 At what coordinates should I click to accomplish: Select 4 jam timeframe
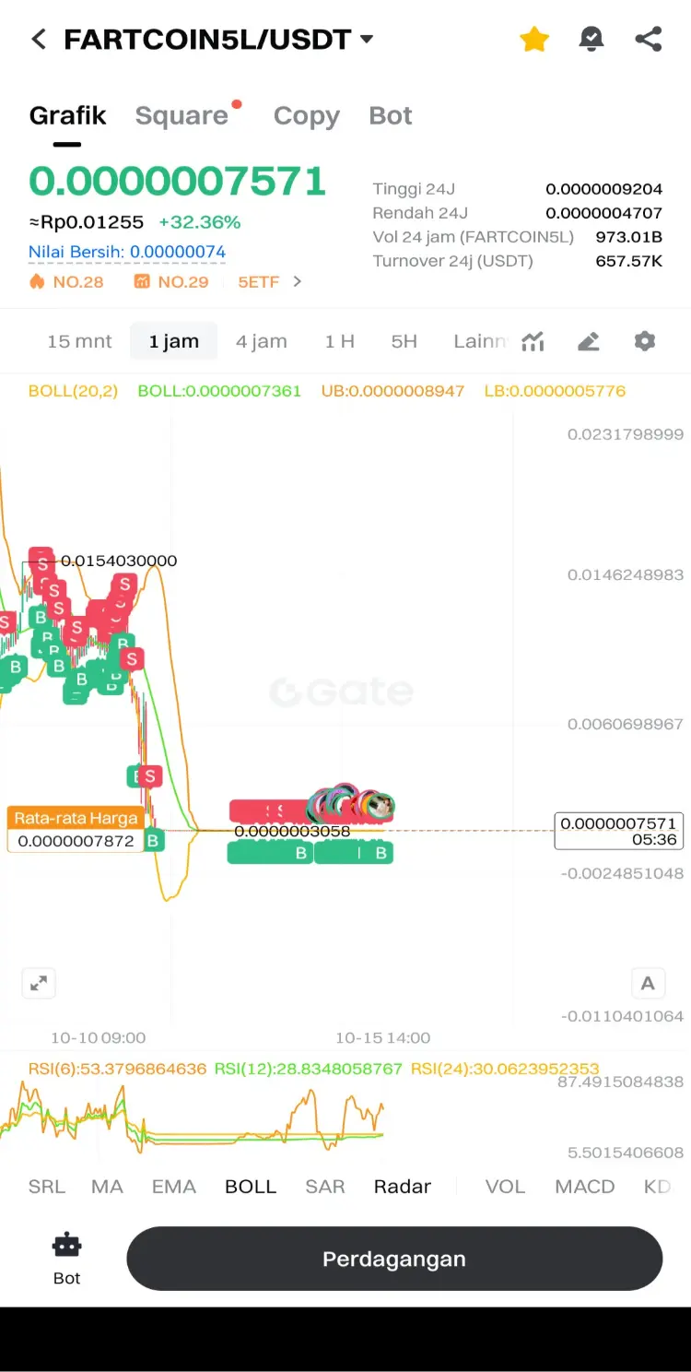262,341
